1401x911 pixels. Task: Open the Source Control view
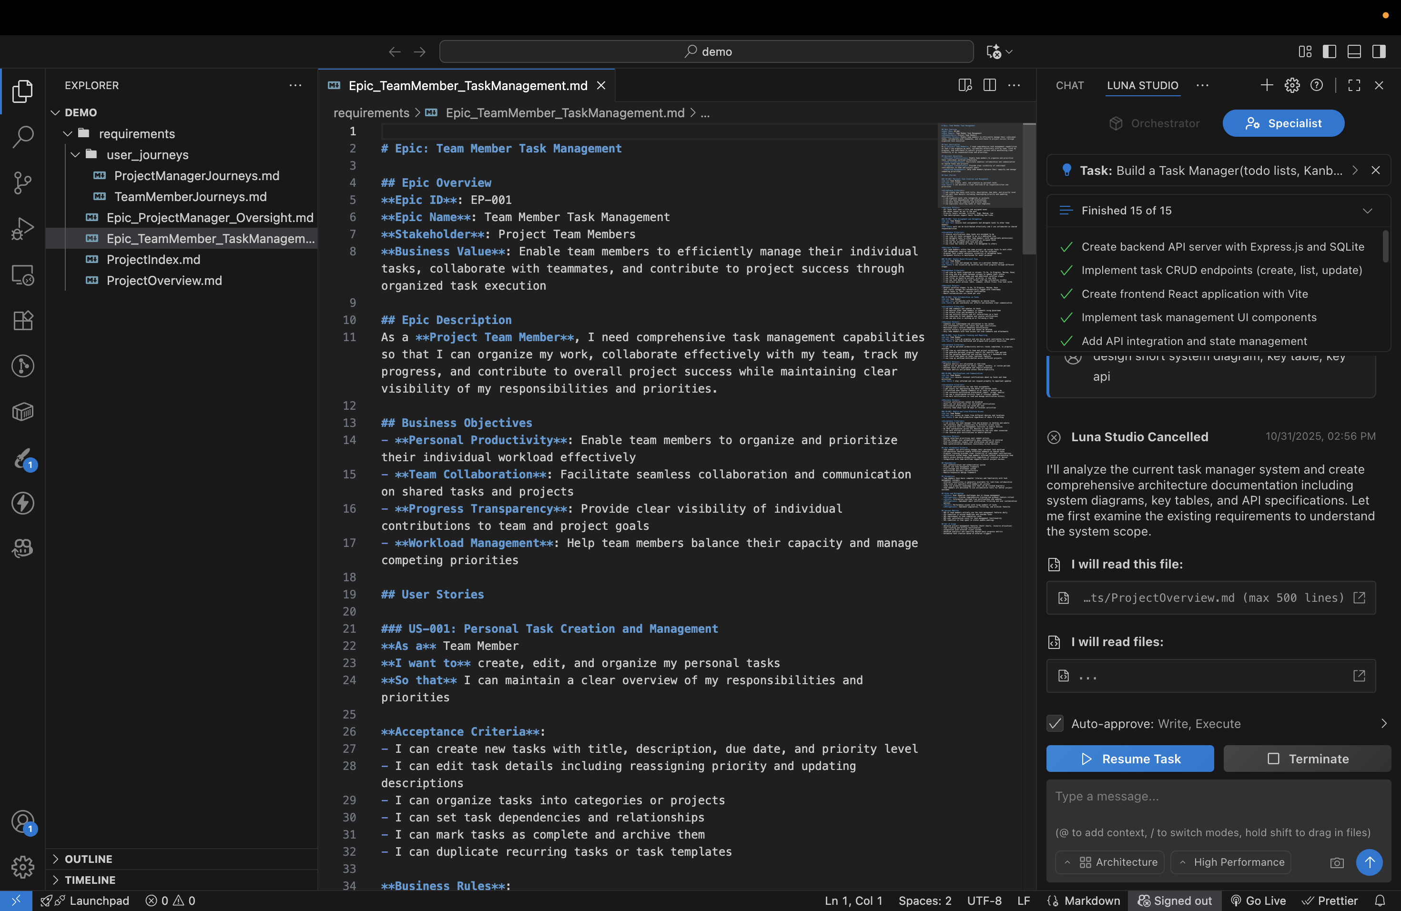coord(22,183)
